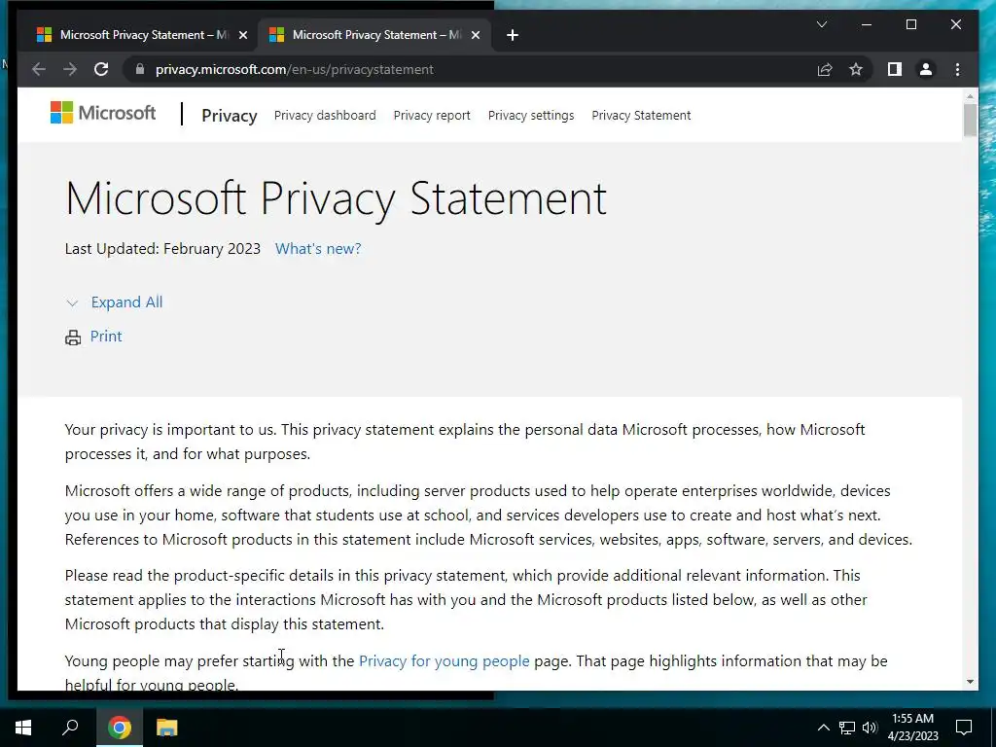The width and height of the screenshot is (996, 747).
Task: Open File Explorer from the taskbar
Action: point(166,728)
